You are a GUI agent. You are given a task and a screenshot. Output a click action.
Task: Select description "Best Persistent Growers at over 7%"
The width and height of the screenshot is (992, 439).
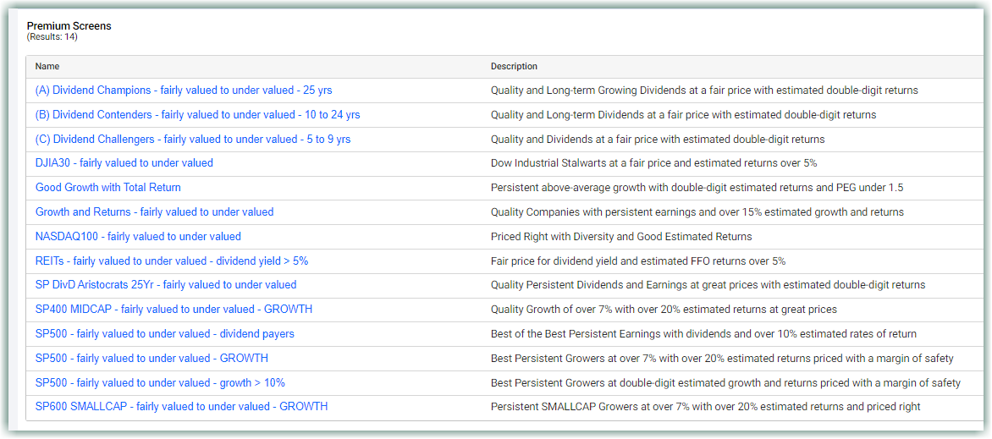click(x=722, y=358)
